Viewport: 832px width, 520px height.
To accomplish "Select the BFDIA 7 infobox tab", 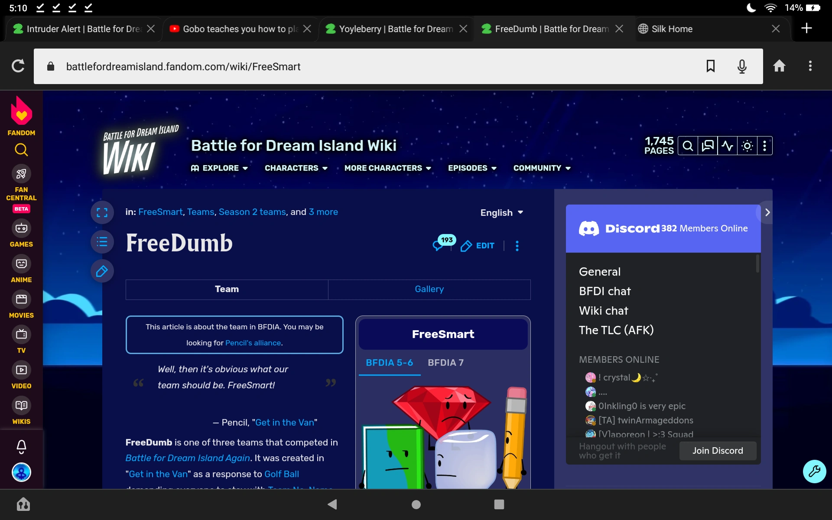I will tap(445, 363).
